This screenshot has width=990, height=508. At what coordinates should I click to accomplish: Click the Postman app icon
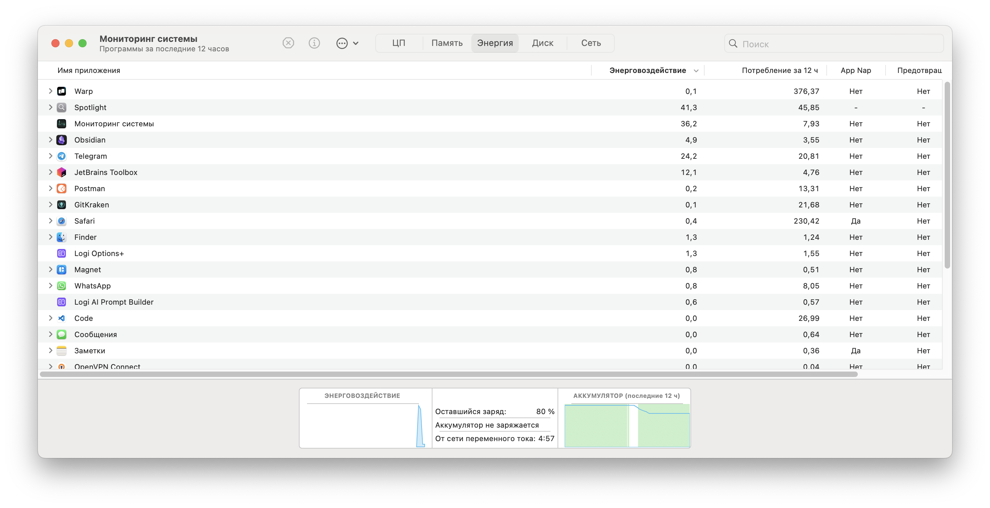[x=62, y=188]
